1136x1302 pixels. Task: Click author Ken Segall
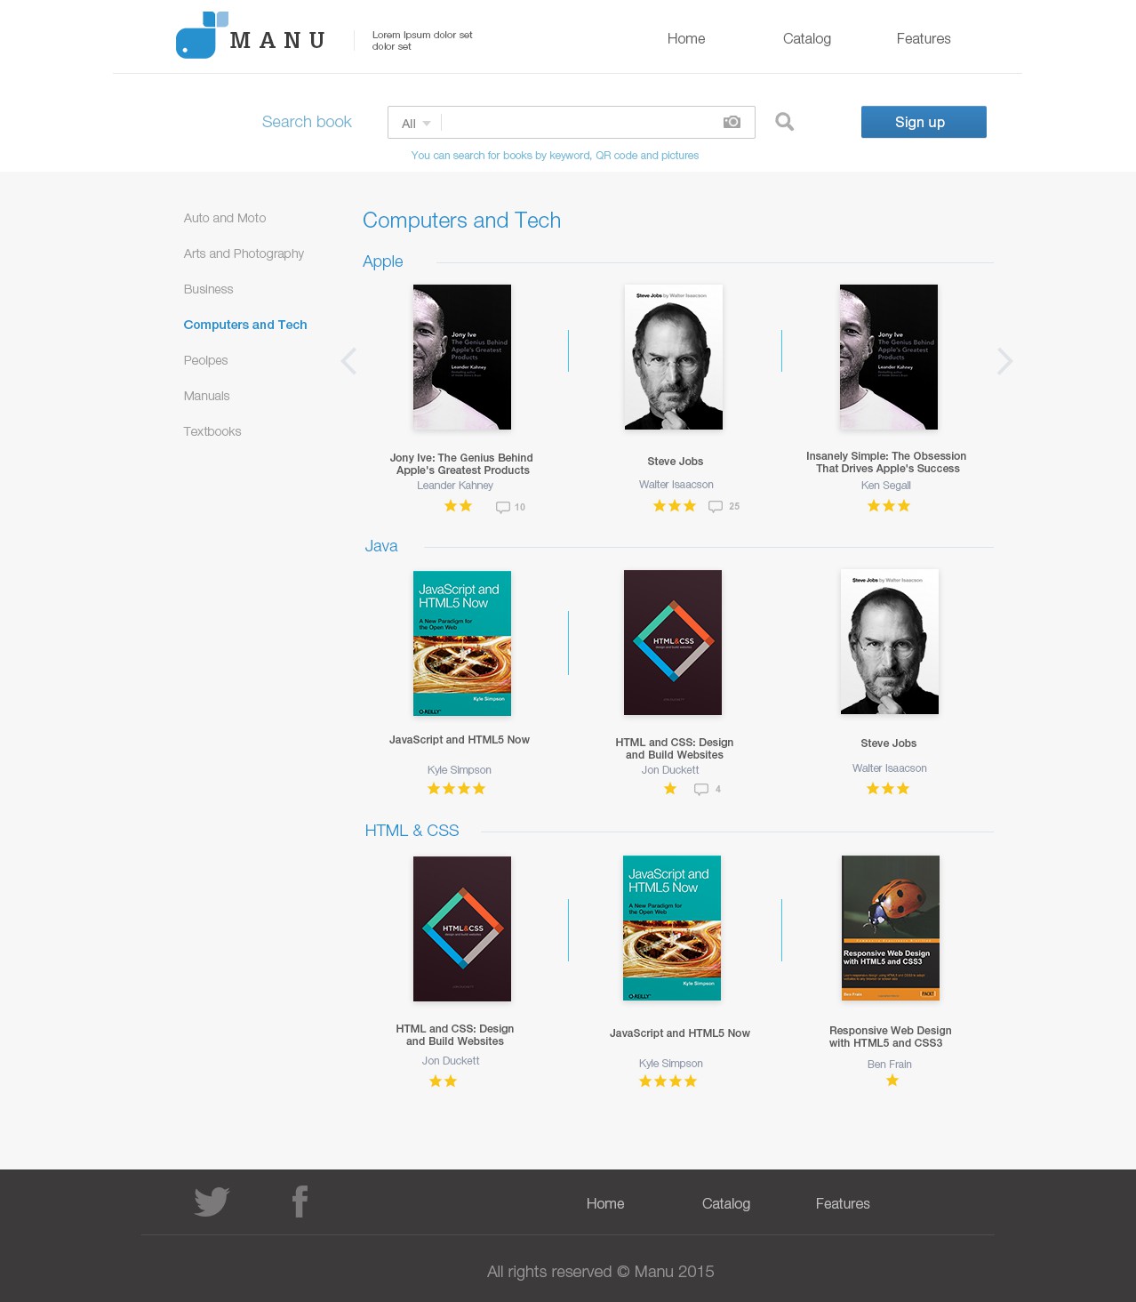tap(886, 486)
